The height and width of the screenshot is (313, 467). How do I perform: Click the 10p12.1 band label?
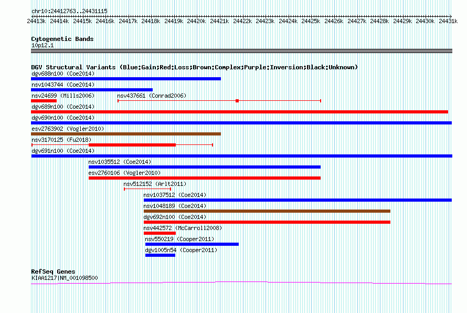(x=43, y=45)
